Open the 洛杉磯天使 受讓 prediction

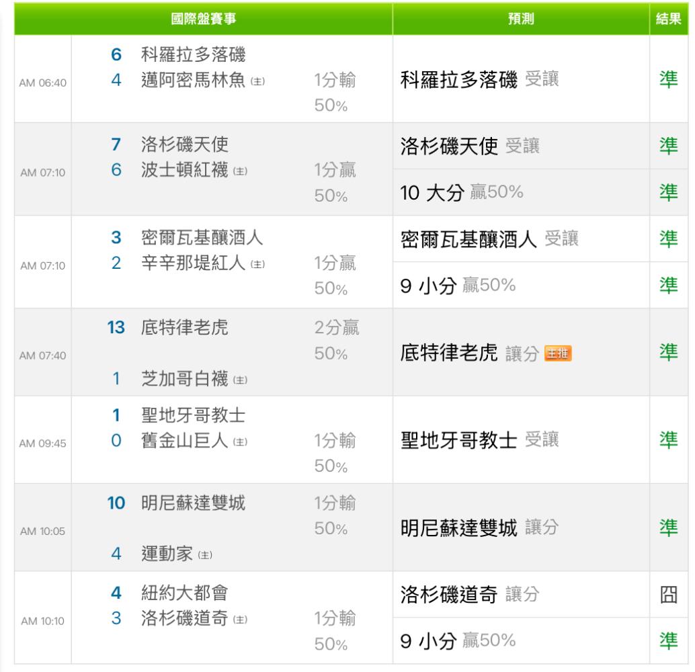pyautogui.click(x=470, y=146)
